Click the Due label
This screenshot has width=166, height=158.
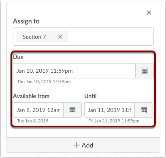[18, 57]
